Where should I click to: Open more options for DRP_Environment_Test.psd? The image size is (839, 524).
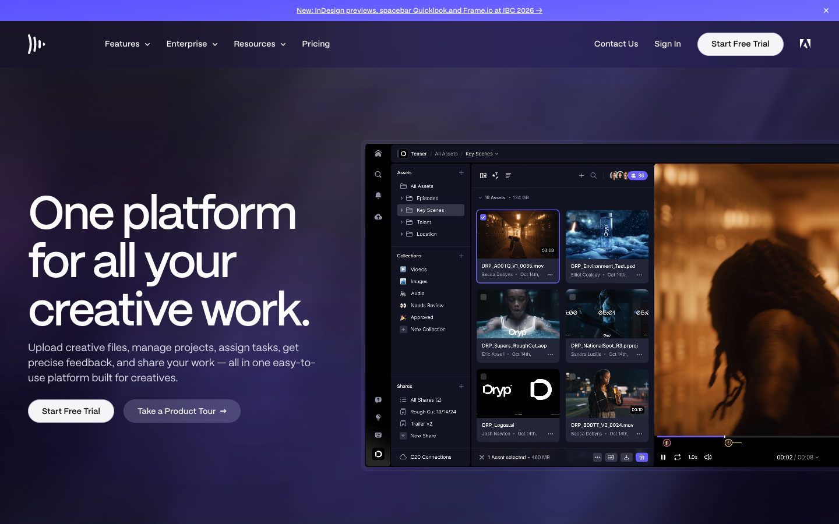(x=639, y=275)
